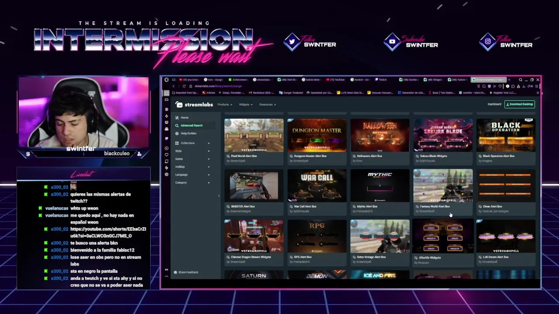Open Google Traductor bookmark

coord(292,93)
